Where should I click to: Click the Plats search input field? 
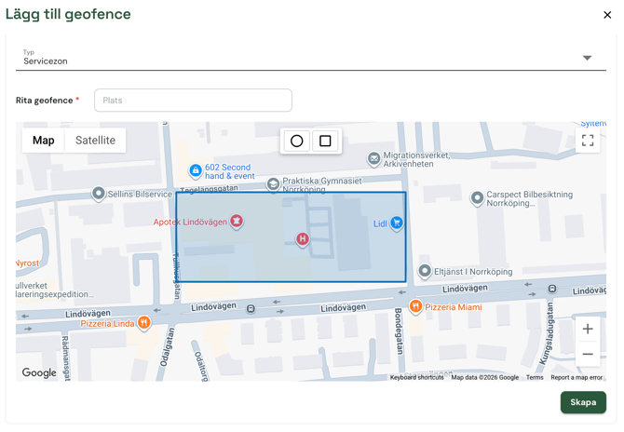pyautogui.click(x=193, y=101)
